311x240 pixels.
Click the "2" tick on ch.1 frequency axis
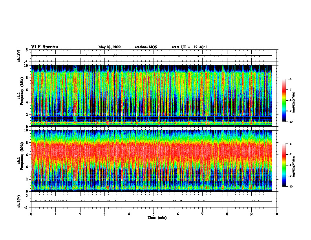27,115
